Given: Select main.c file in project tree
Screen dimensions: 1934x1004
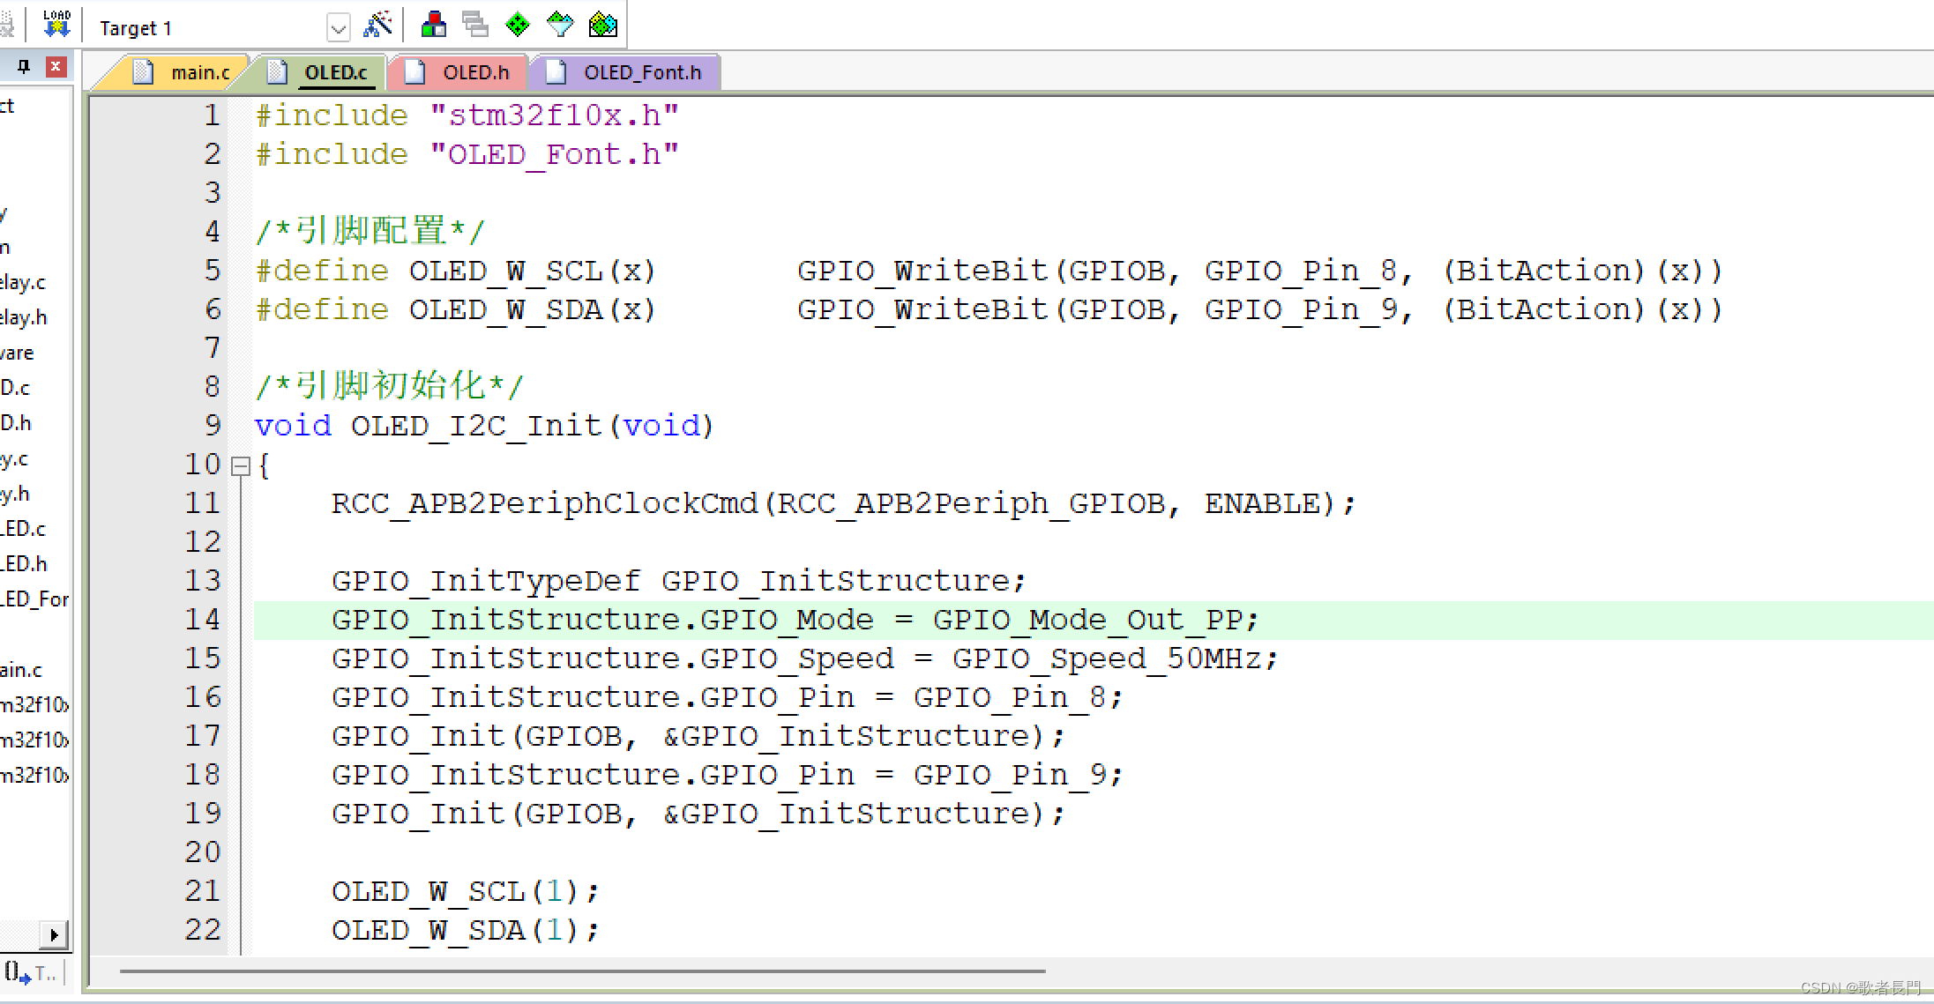Looking at the screenshot, I should [x=21, y=670].
